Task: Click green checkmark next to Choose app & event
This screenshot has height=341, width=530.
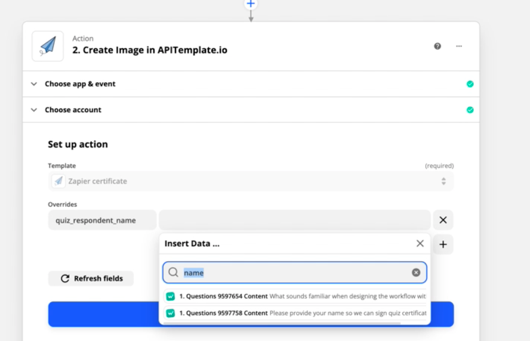Action: pos(470,84)
